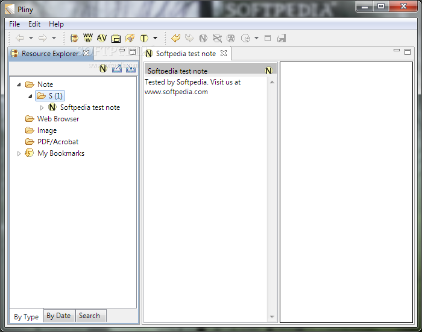Viewport: 422px width, 332px height.
Task: Click the export arrow icon in Resource Explorer
Action: point(117,68)
